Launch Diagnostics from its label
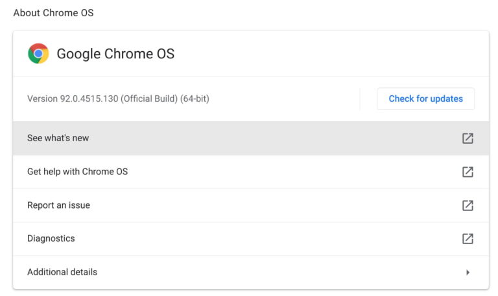This screenshot has width=498, height=296. [x=51, y=238]
